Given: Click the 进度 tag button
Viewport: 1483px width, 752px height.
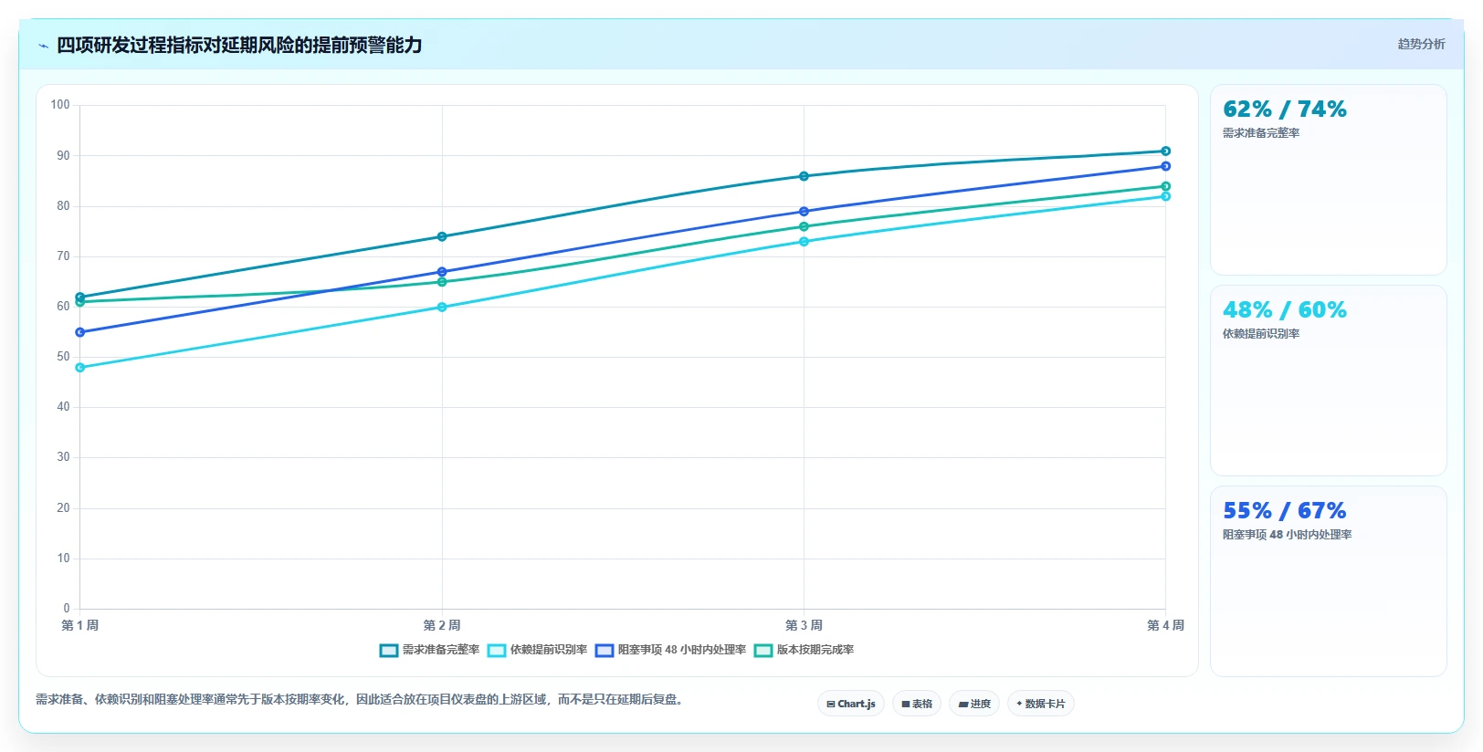Looking at the screenshot, I should tap(974, 704).
